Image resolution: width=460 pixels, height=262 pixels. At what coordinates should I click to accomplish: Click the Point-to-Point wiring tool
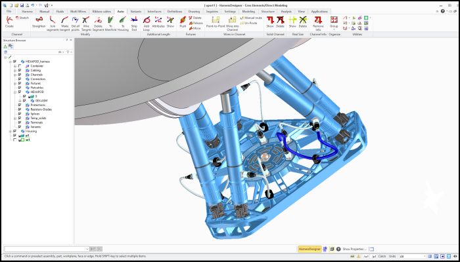click(x=215, y=22)
